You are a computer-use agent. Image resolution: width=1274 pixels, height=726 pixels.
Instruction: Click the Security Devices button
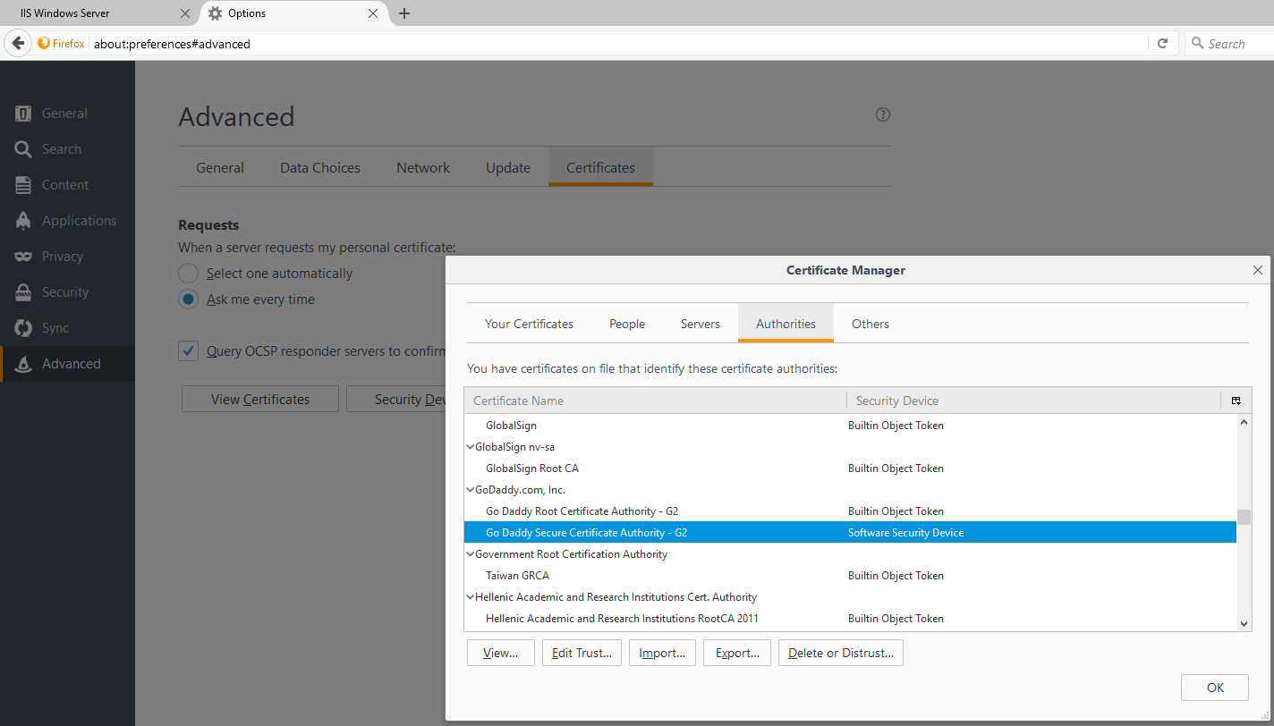(x=396, y=399)
